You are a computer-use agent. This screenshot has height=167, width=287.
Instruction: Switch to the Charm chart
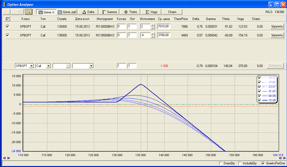172,12
